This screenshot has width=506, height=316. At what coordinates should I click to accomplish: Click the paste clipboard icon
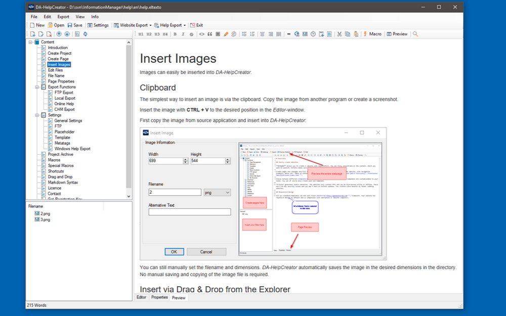point(356,34)
